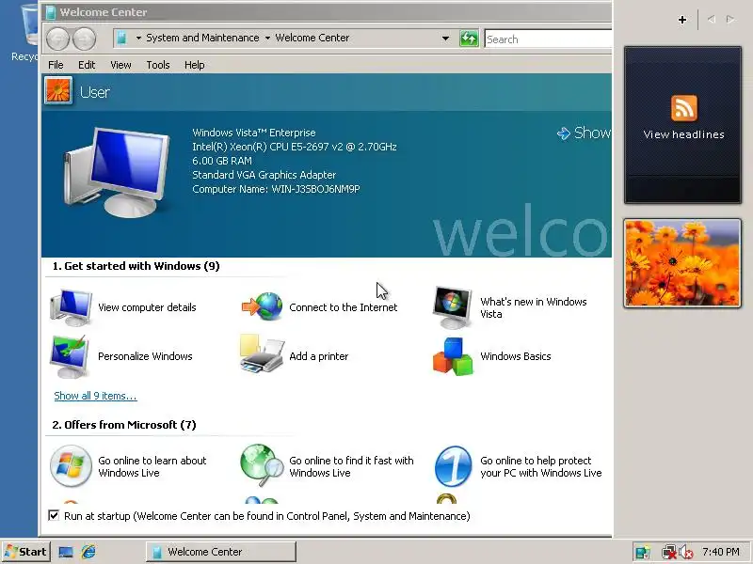Open the Help menu
Image resolution: width=753 pixels, height=564 pixels.
(x=195, y=65)
